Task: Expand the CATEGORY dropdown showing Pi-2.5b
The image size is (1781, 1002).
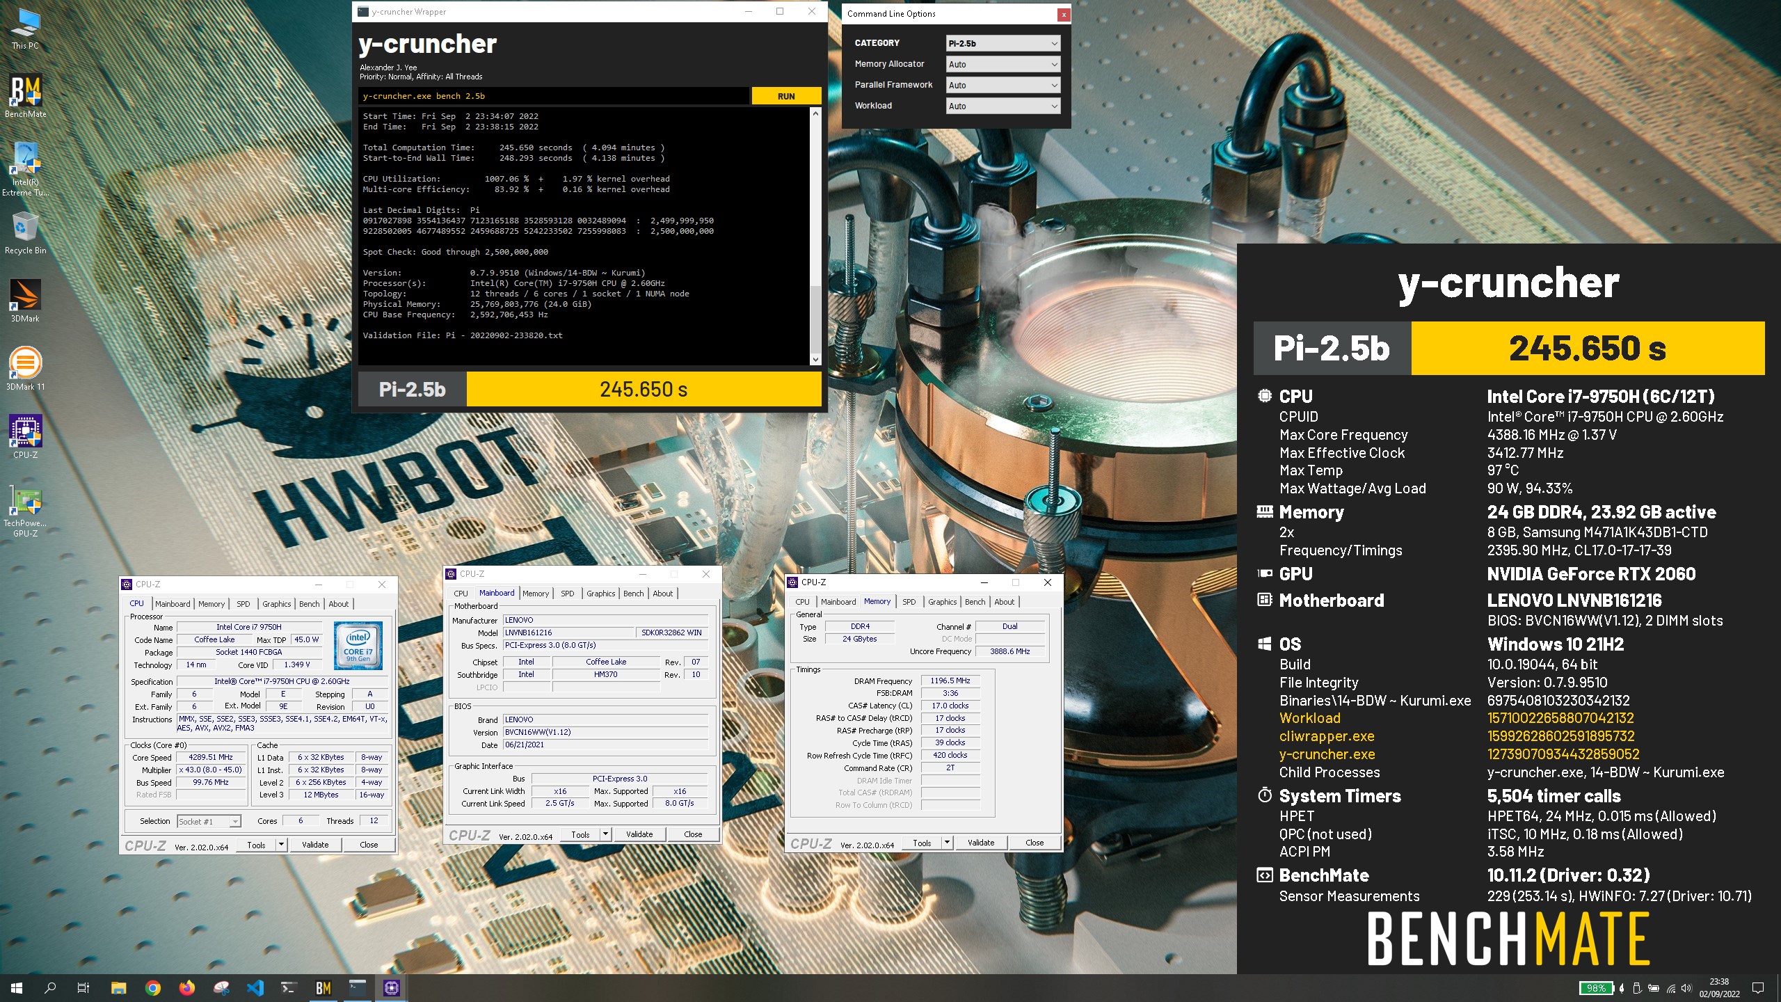Action: coord(1003,43)
